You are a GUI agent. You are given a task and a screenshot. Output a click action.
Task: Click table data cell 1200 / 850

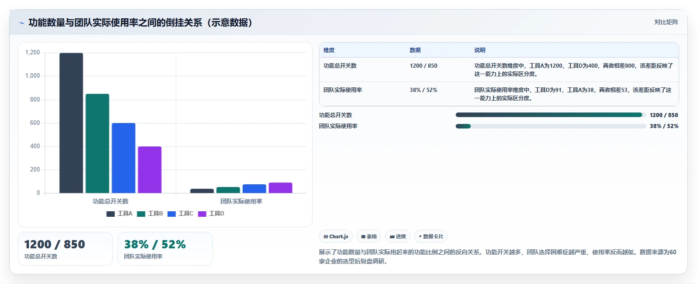point(424,66)
